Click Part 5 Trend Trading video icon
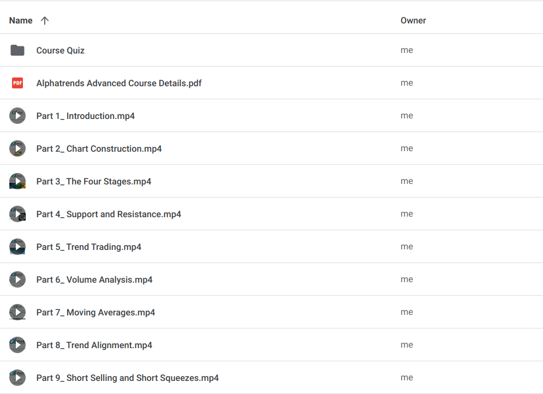This screenshot has height=394, width=543. click(x=17, y=247)
